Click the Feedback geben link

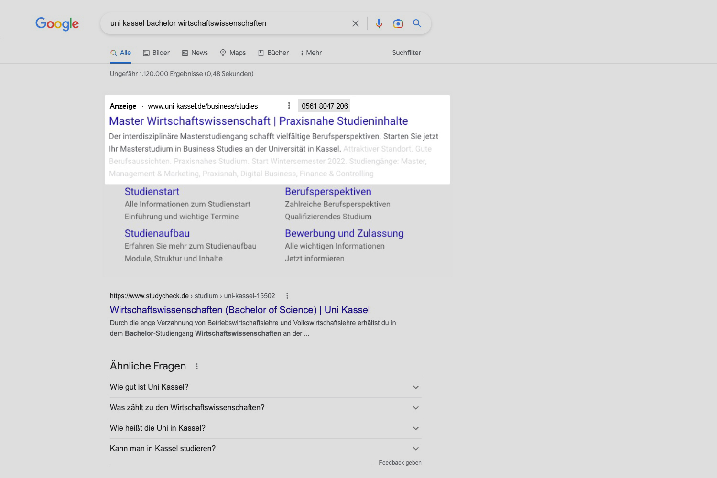(x=400, y=463)
